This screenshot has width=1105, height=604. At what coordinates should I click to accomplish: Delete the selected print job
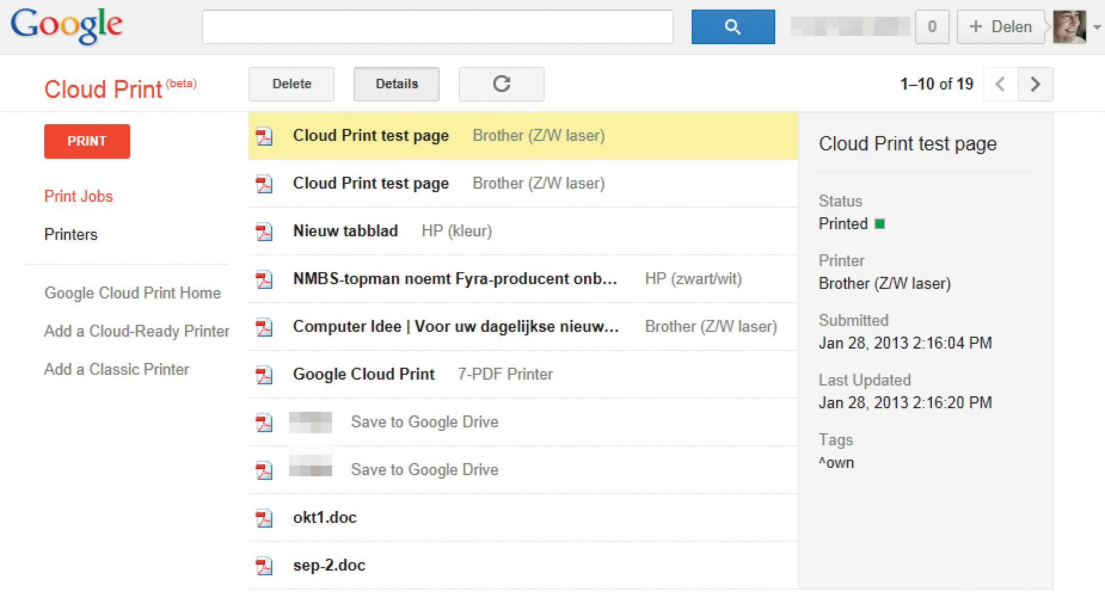click(x=291, y=84)
